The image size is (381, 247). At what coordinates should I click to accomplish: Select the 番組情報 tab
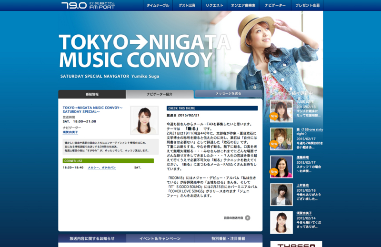tap(92, 94)
